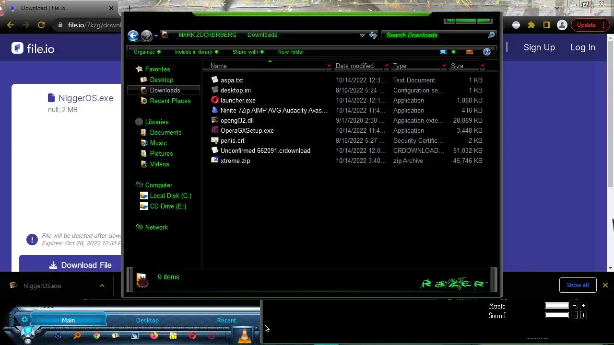Switch to Recent tab on taskbar
This screenshot has height=345, width=614.
coord(226,320)
